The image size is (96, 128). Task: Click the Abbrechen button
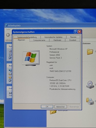point(60,107)
